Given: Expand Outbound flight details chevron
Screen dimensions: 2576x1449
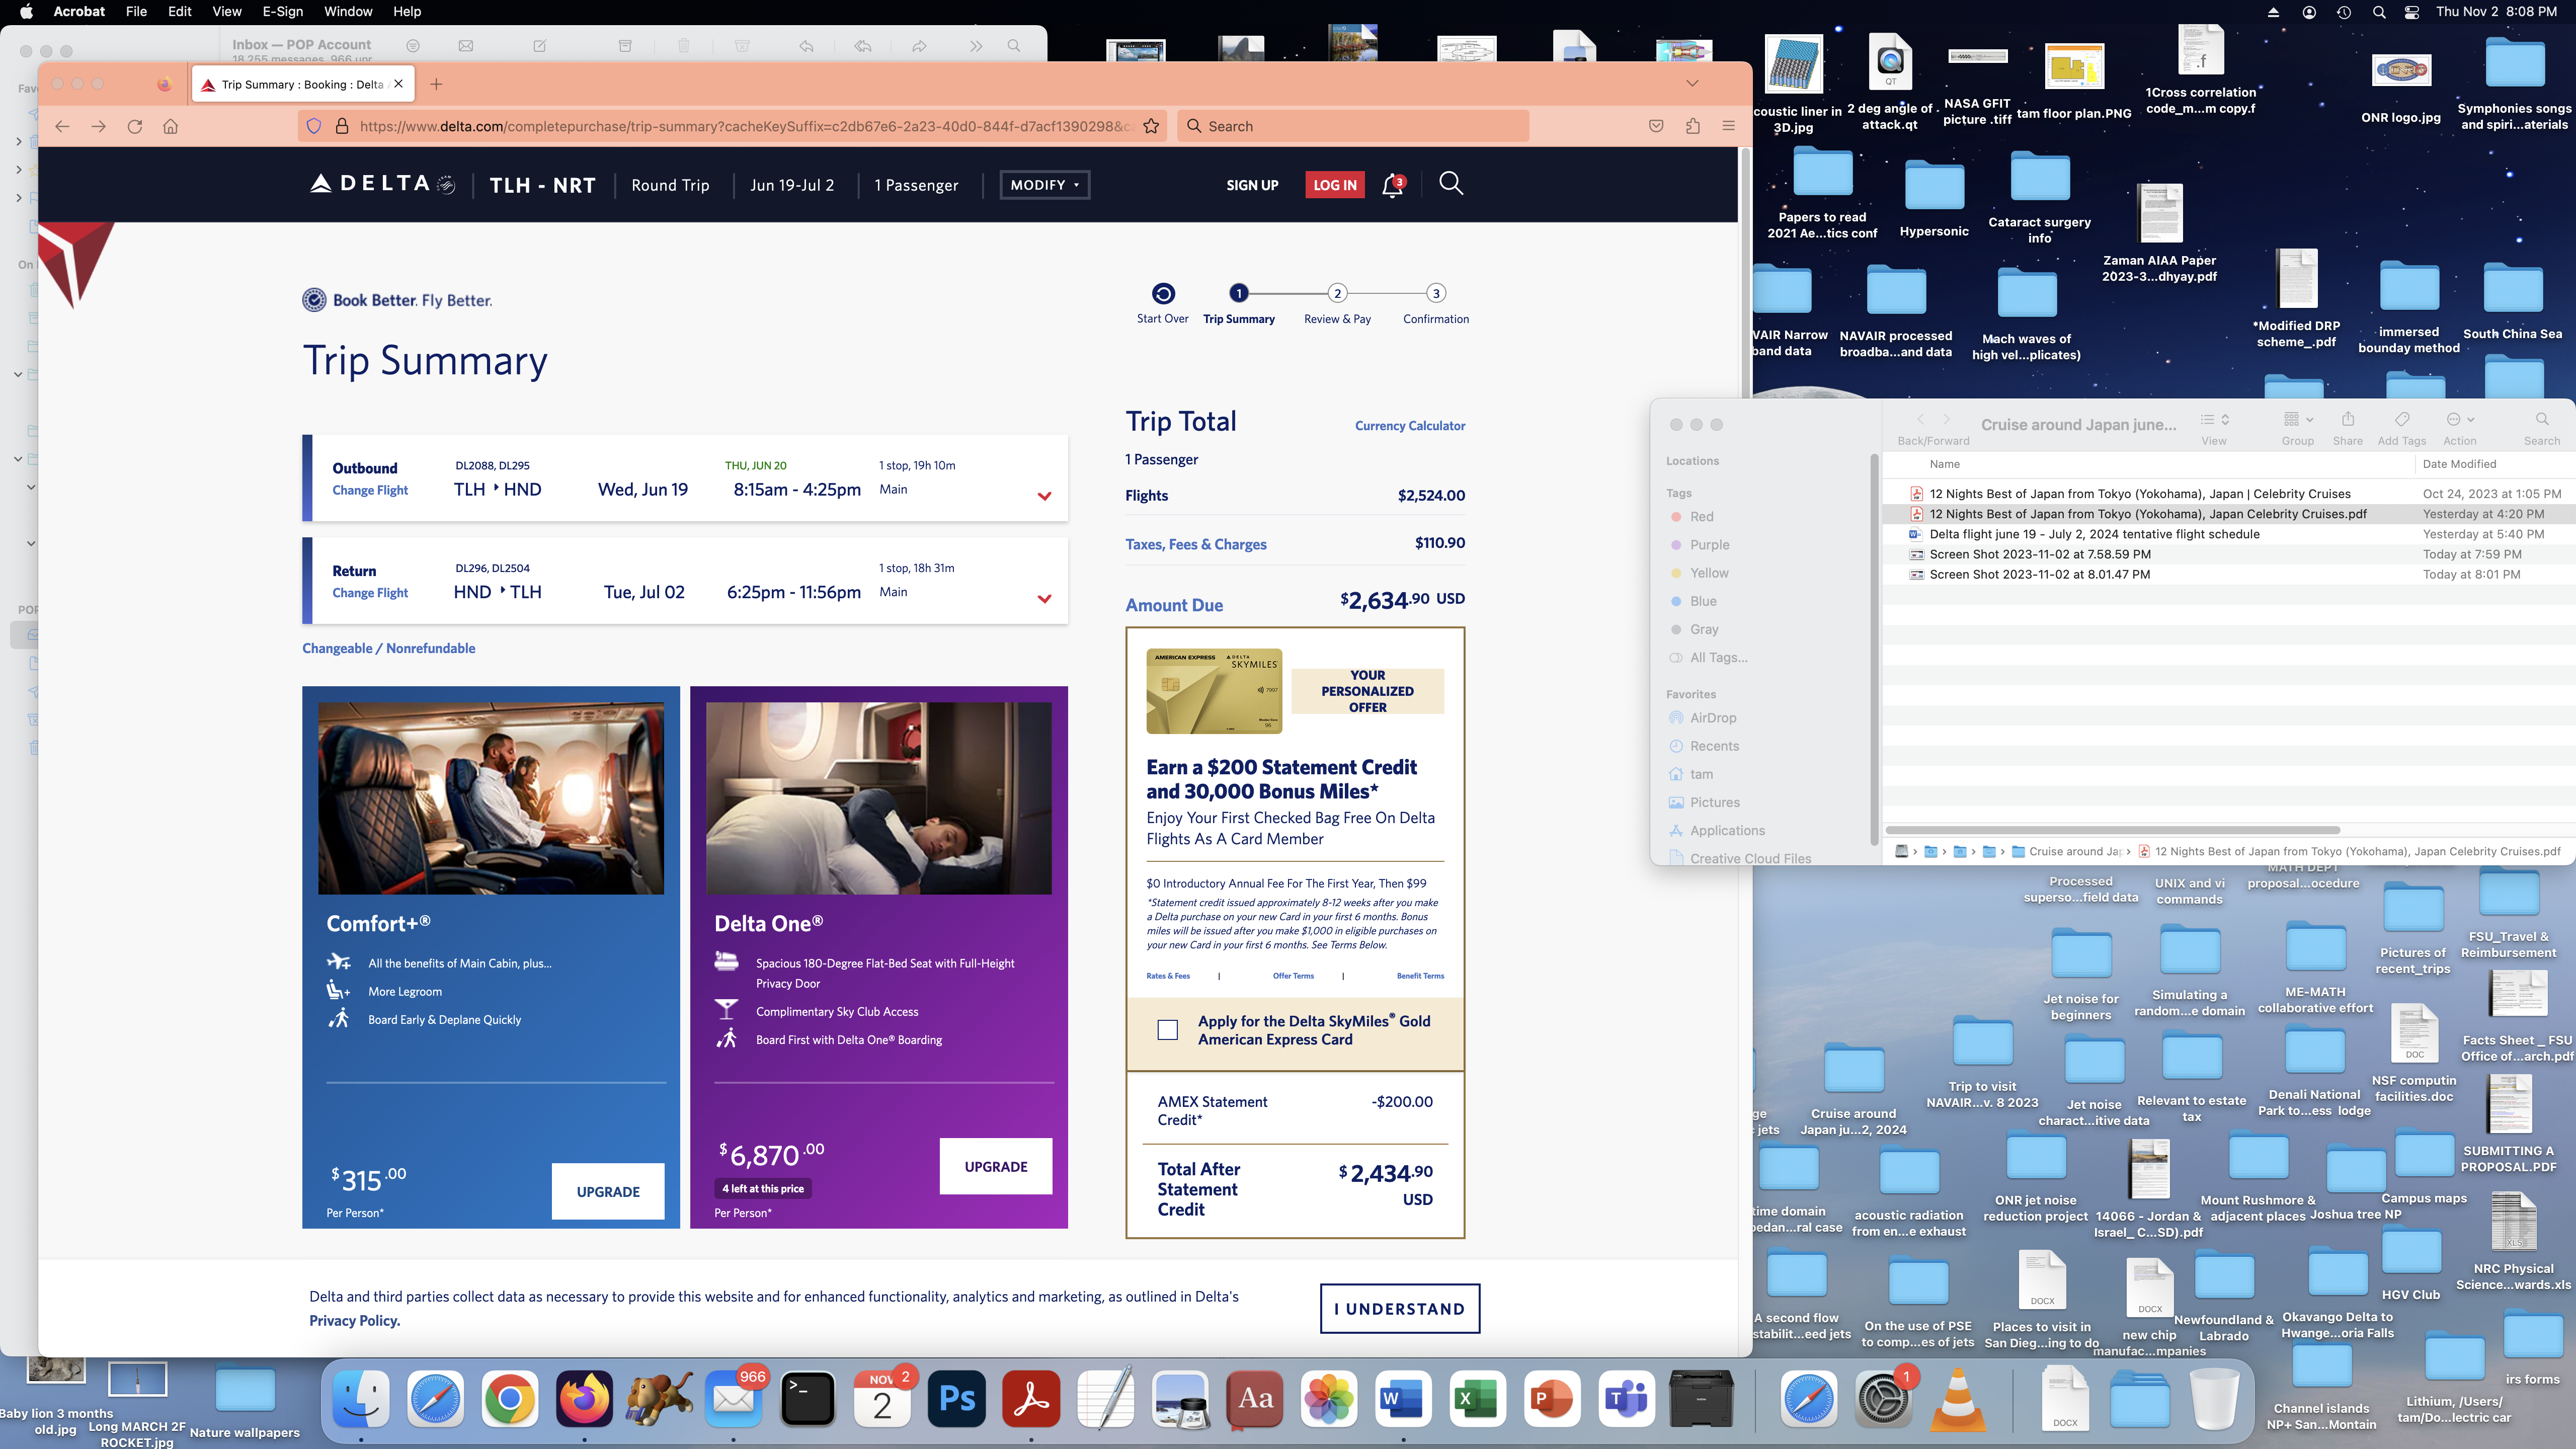Looking at the screenshot, I should 1044,496.
